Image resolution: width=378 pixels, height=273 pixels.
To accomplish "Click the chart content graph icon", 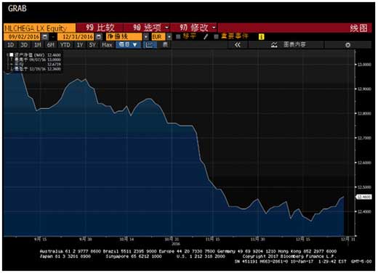I will coord(274,45).
